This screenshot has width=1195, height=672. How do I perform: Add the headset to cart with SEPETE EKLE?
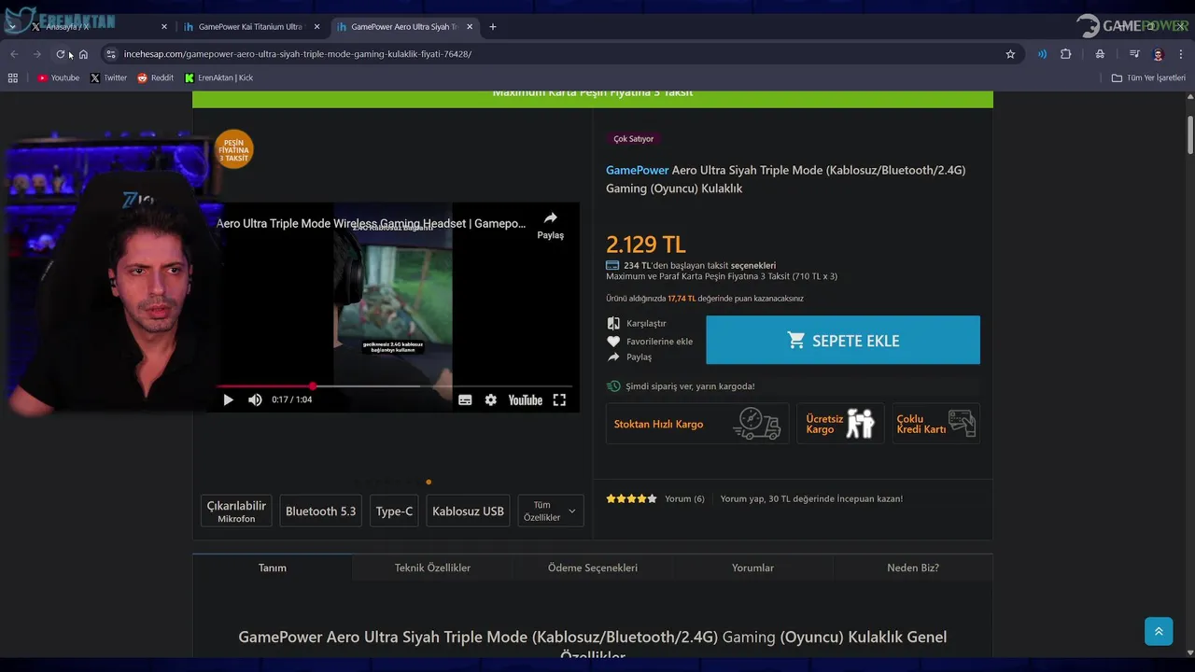pos(843,340)
